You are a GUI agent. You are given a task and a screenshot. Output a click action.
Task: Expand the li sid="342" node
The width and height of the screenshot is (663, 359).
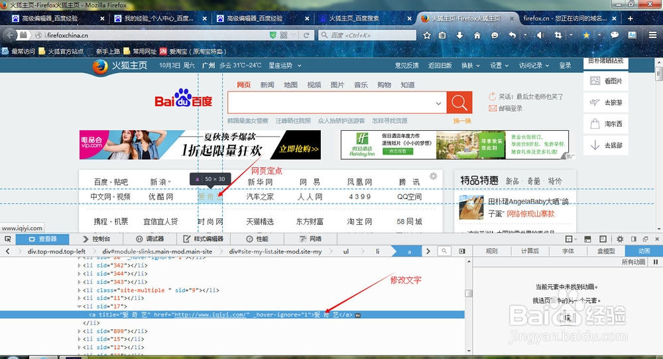coord(79,265)
